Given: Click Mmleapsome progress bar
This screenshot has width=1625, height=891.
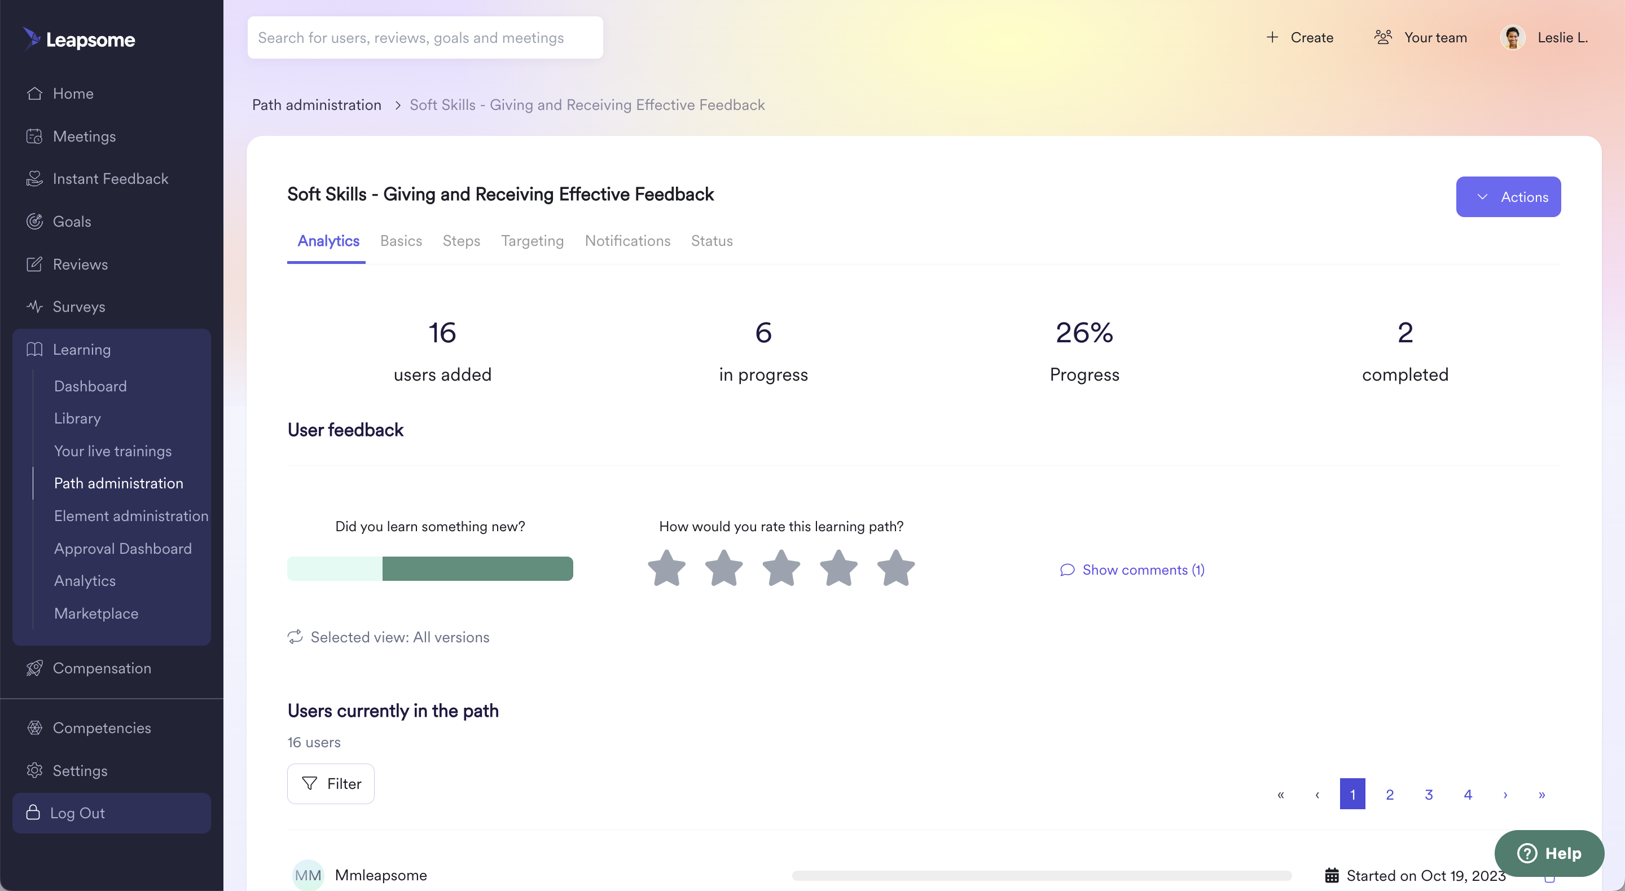Looking at the screenshot, I should (x=1042, y=875).
